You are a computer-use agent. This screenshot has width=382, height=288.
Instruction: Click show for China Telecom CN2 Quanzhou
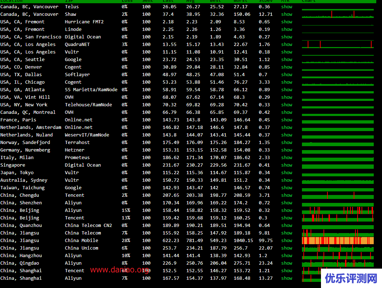point(286,226)
